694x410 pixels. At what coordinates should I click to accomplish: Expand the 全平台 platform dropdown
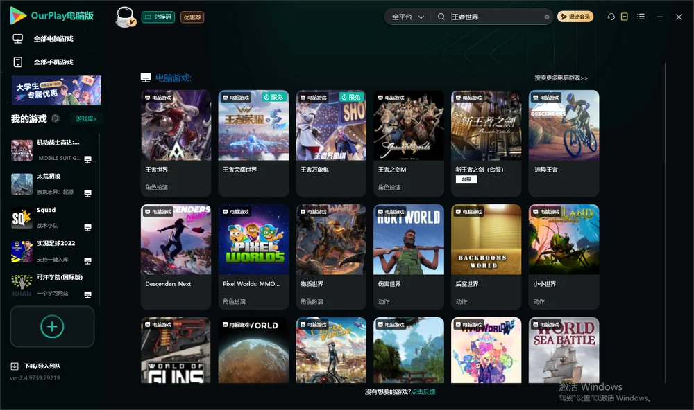click(407, 17)
